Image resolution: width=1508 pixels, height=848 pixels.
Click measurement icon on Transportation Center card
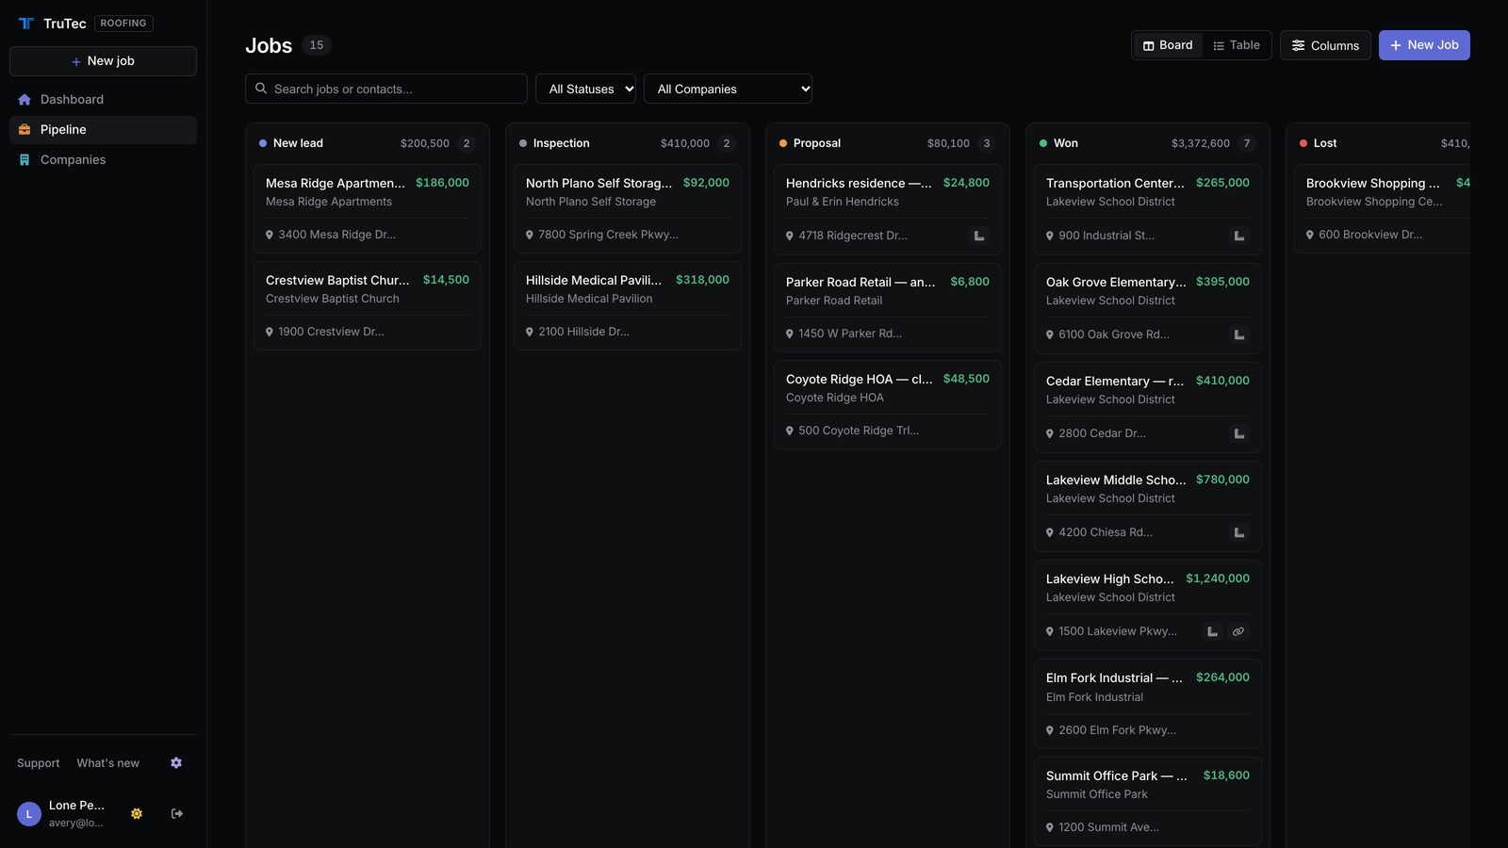(x=1239, y=236)
